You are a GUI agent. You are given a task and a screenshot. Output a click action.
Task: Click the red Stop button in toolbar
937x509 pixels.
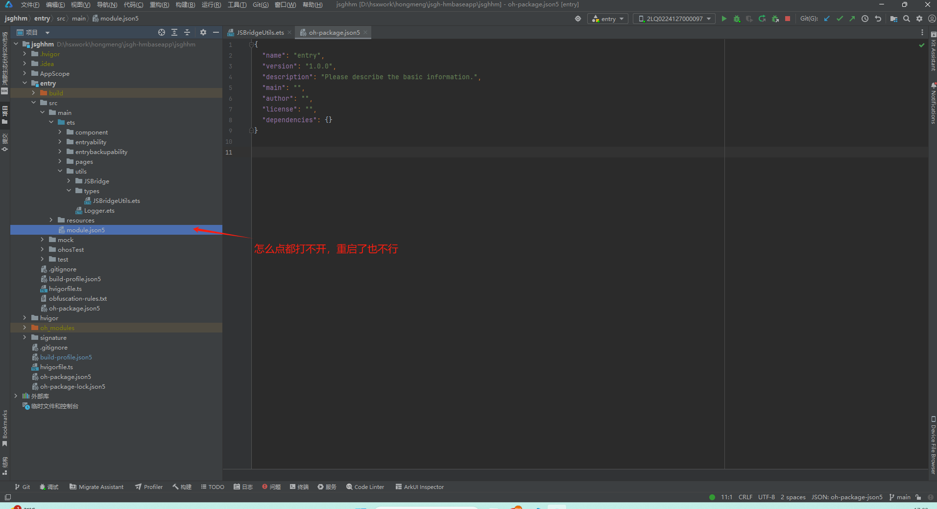[x=788, y=19]
